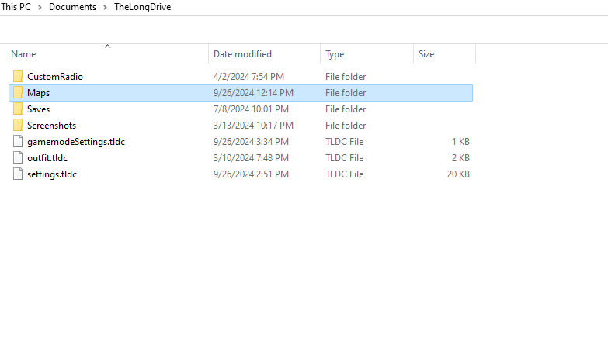
Task: Toggle sort direction arrow above Name
Action: (x=108, y=46)
